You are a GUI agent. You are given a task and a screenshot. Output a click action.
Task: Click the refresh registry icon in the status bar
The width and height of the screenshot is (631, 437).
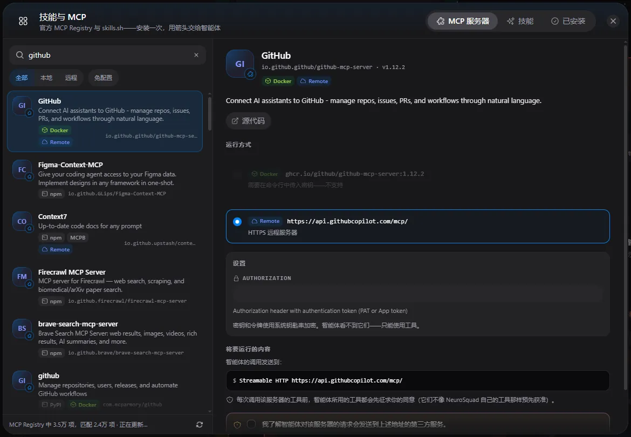(x=199, y=425)
